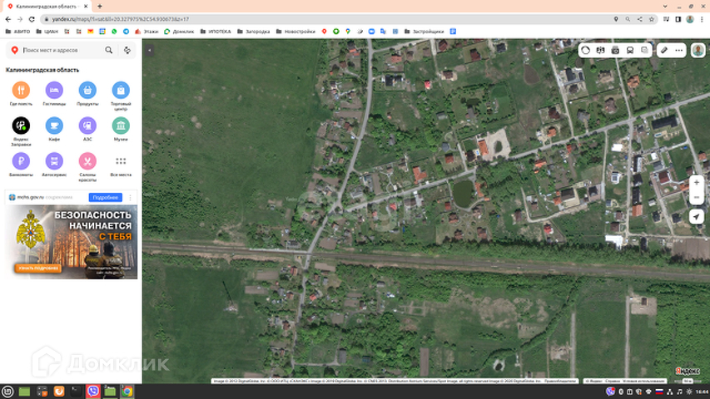Image resolution: width=710 pixels, height=399 pixels.
Task: Open Все места all places link
Action: pos(121,165)
